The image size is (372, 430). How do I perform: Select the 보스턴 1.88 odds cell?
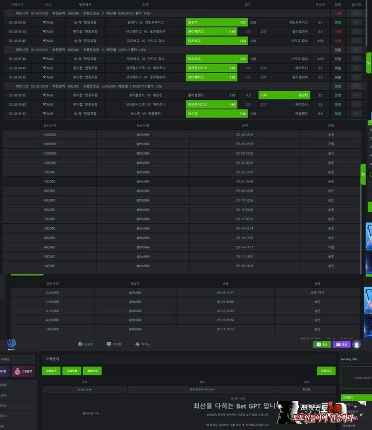point(217,113)
